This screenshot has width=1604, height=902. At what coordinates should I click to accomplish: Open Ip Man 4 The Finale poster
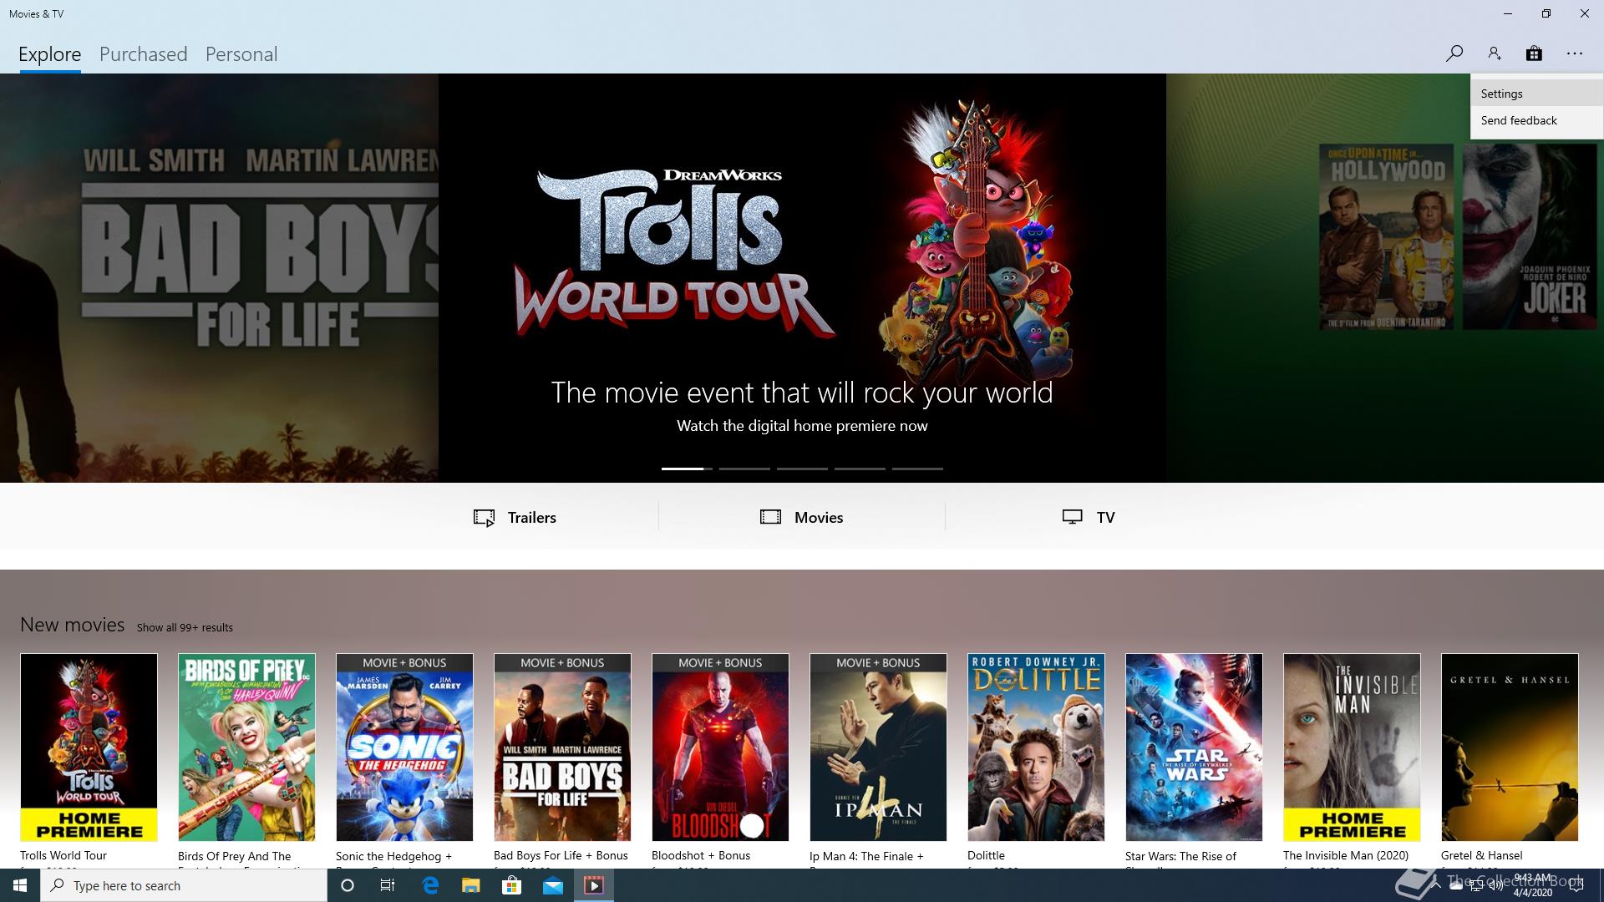(878, 747)
